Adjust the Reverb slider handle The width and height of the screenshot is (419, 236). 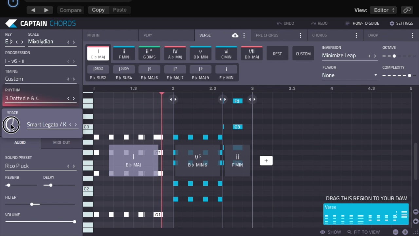(8, 185)
